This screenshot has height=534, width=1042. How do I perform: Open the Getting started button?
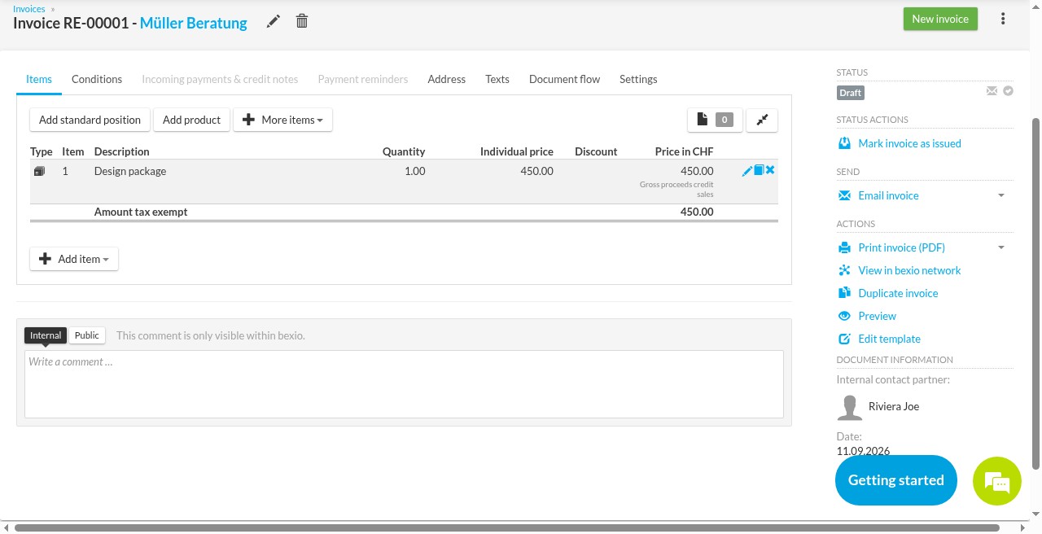[x=895, y=480]
